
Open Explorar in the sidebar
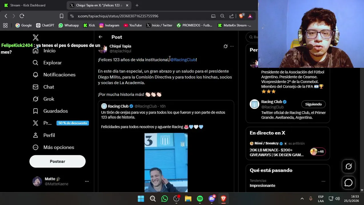(47, 63)
